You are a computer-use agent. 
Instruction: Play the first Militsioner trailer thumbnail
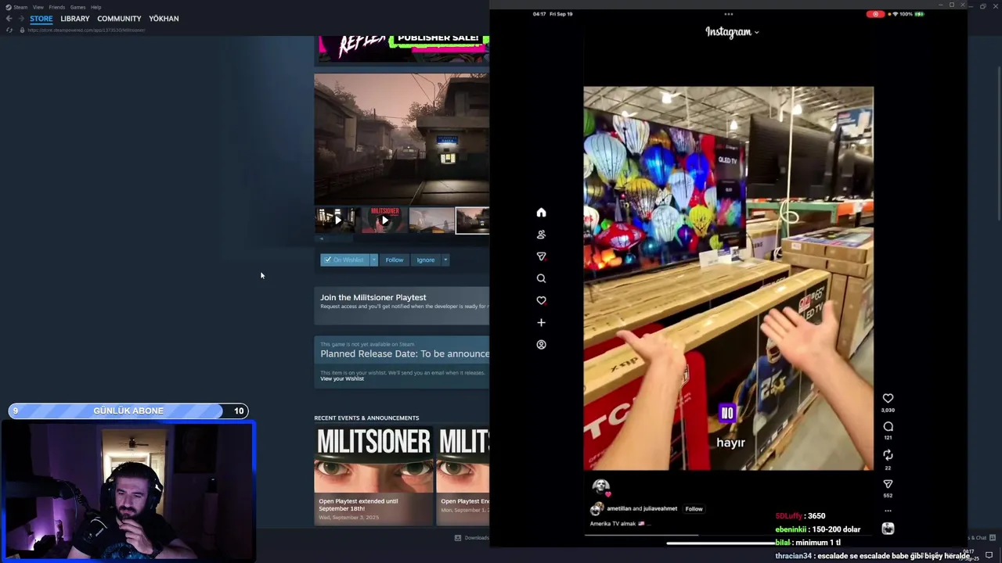[x=337, y=221]
